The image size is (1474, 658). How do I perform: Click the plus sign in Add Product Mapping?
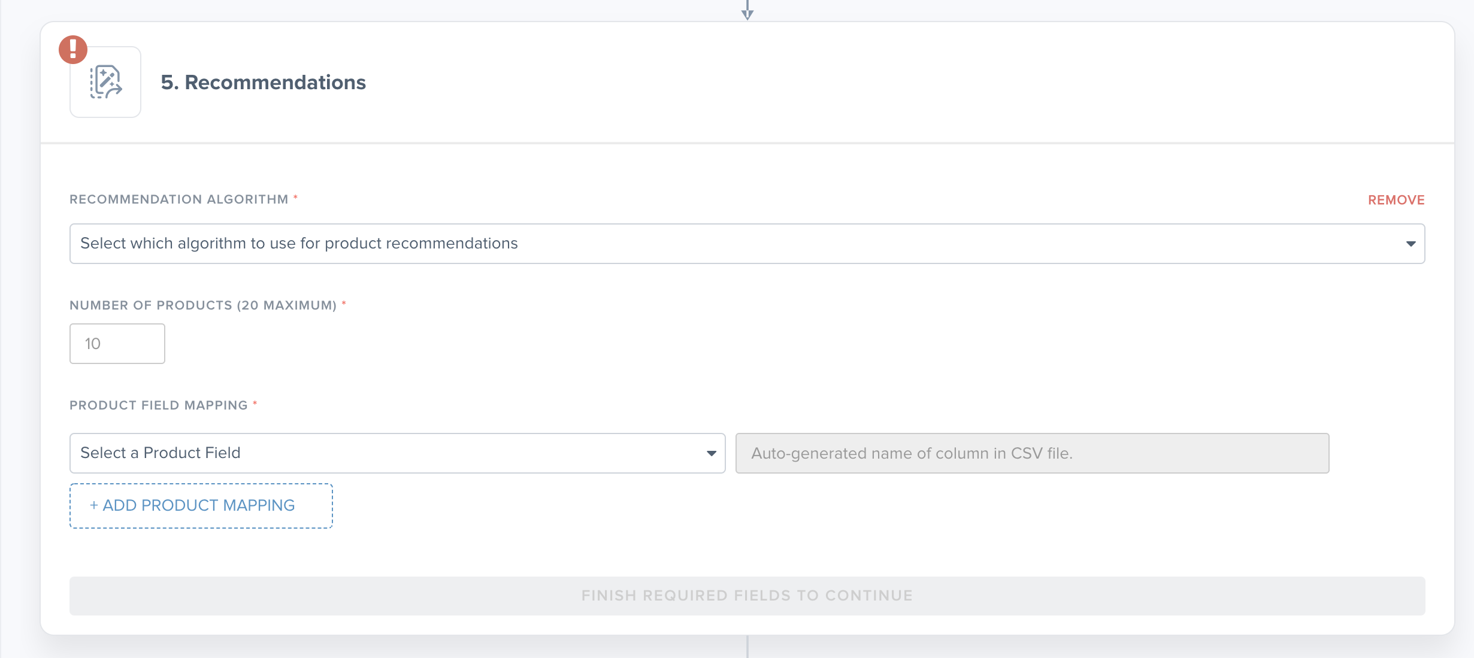(x=94, y=505)
